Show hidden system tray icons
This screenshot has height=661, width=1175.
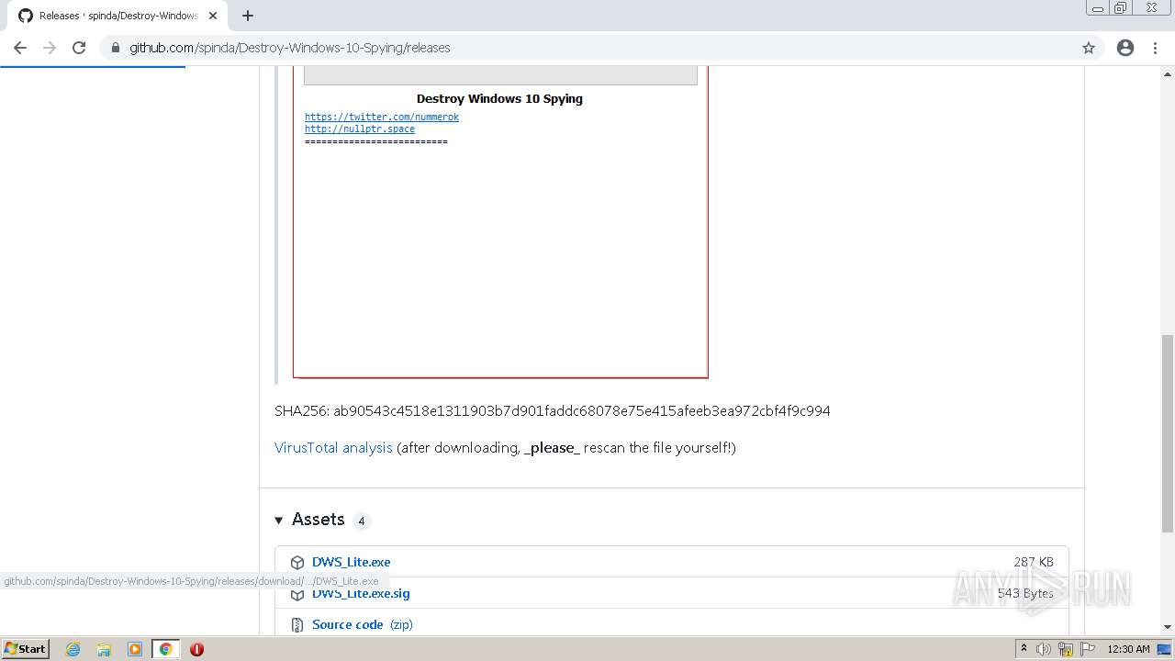point(1024,649)
